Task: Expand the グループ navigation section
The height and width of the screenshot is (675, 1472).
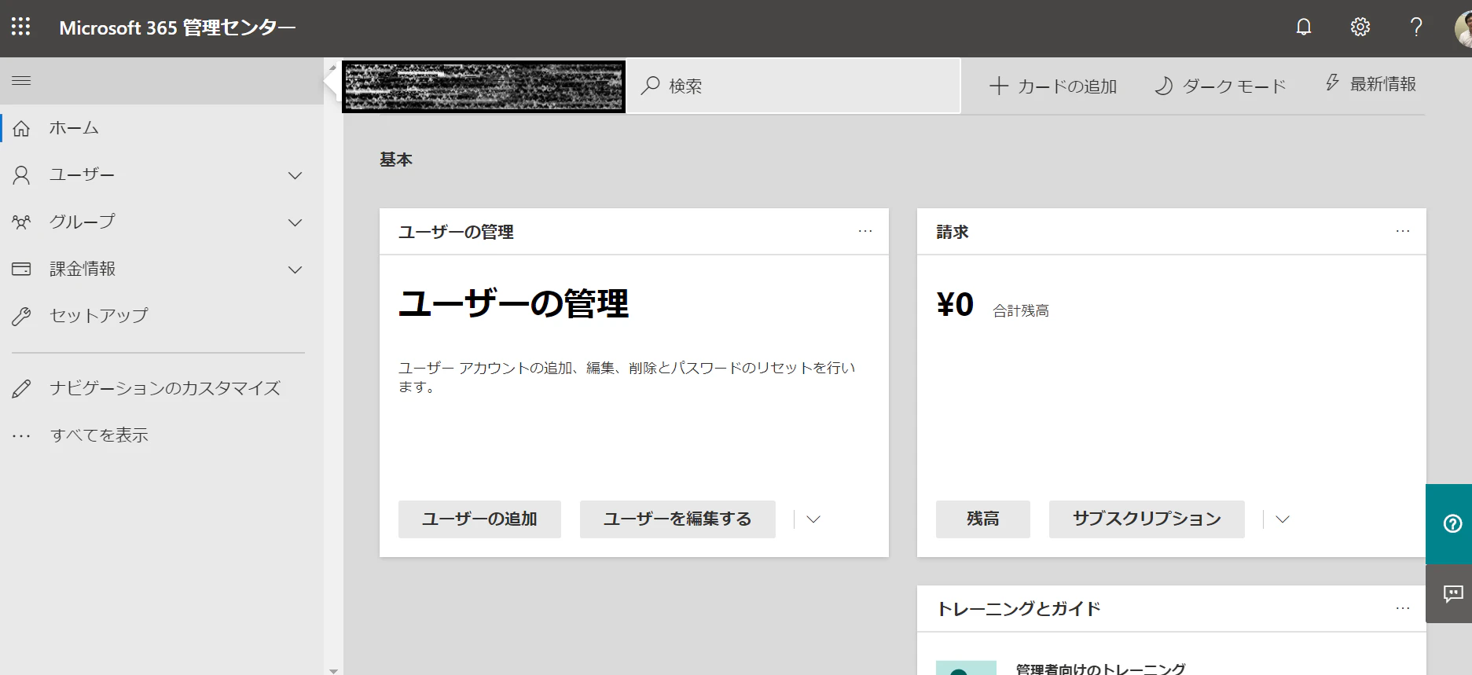Action: pyautogui.click(x=296, y=222)
